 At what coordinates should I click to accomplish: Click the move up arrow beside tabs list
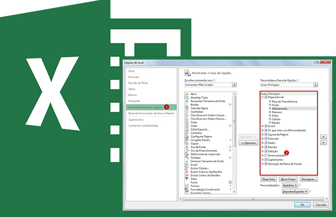coord(324,137)
